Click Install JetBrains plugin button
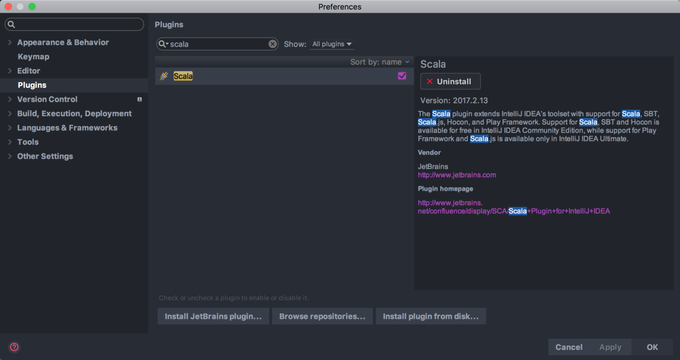Image resolution: width=680 pixels, height=360 pixels. (213, 316)
